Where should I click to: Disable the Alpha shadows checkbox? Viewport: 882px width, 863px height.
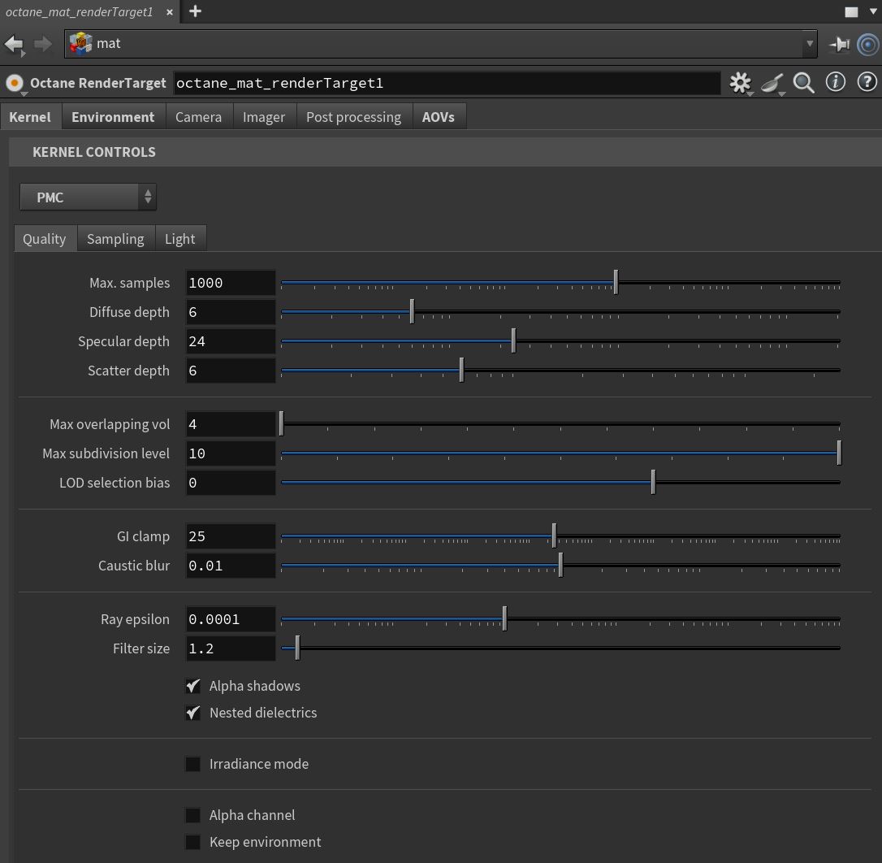tap(193, 686)
